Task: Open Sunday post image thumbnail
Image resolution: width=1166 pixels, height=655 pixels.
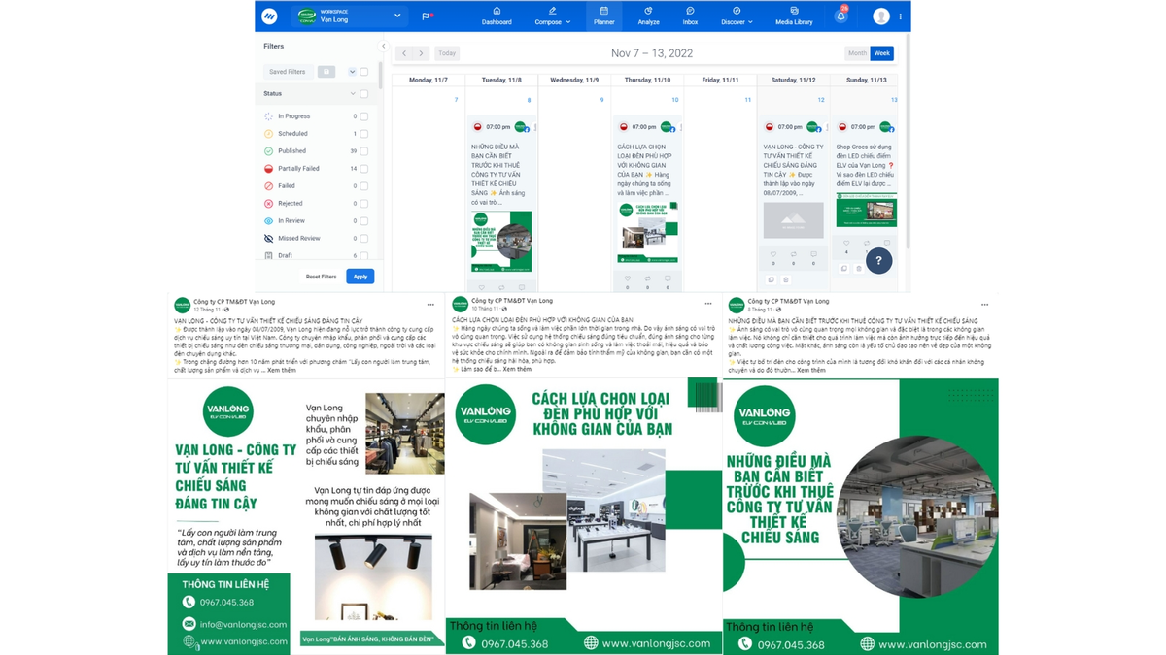Action: click(866, 210)
